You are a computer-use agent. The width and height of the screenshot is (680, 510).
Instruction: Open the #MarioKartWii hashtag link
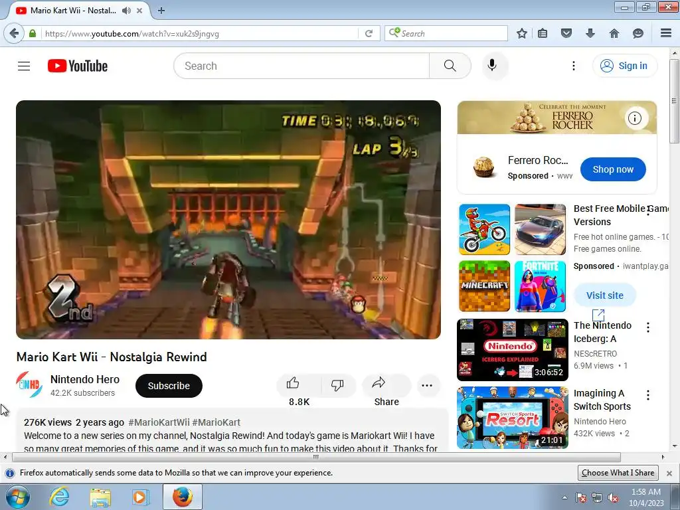(159, 422)
